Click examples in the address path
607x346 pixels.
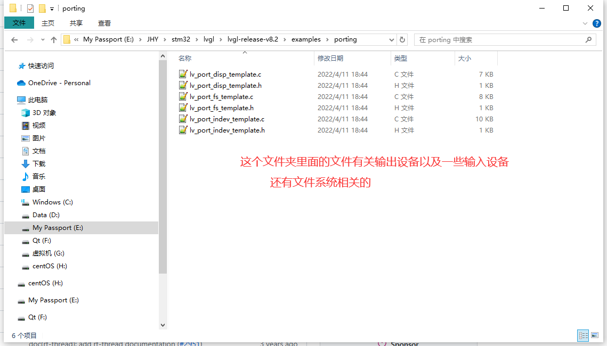click(x=306, y=39)
